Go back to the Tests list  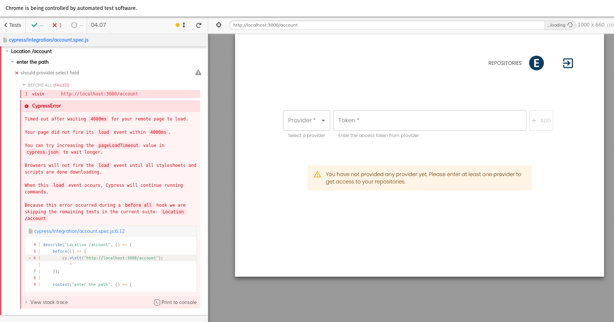click(13, 25)
